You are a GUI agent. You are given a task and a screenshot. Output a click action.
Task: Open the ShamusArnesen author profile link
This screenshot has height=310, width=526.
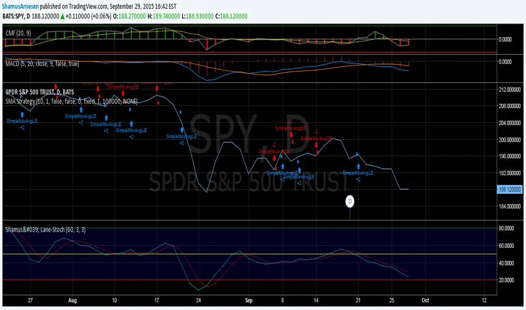click(20, 6)
